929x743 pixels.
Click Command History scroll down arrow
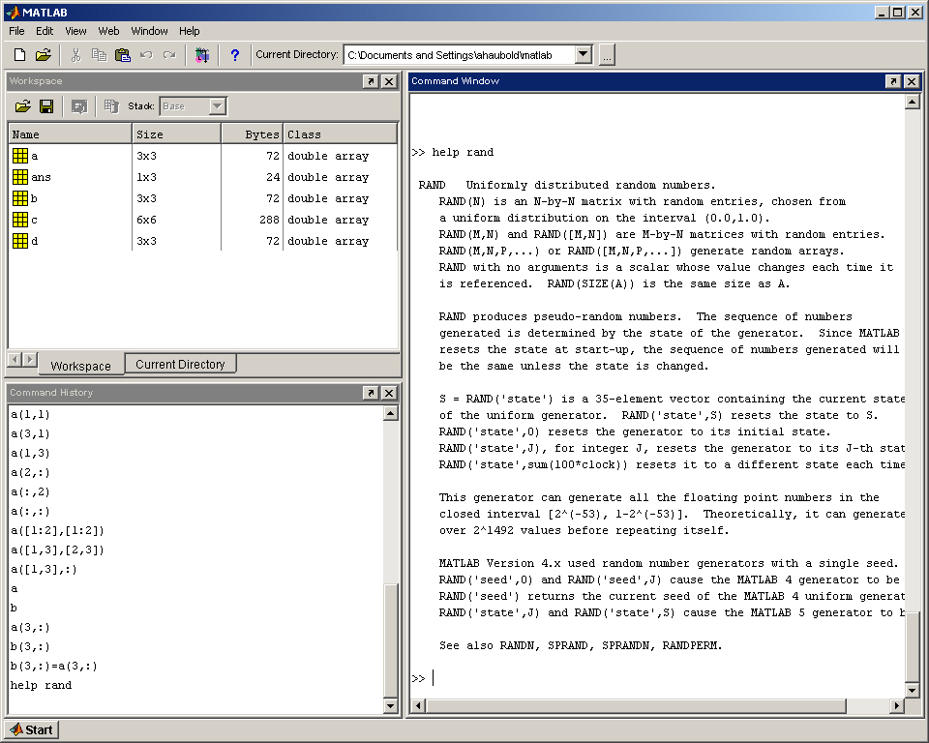pyautogui.click(x=390, y=705)
